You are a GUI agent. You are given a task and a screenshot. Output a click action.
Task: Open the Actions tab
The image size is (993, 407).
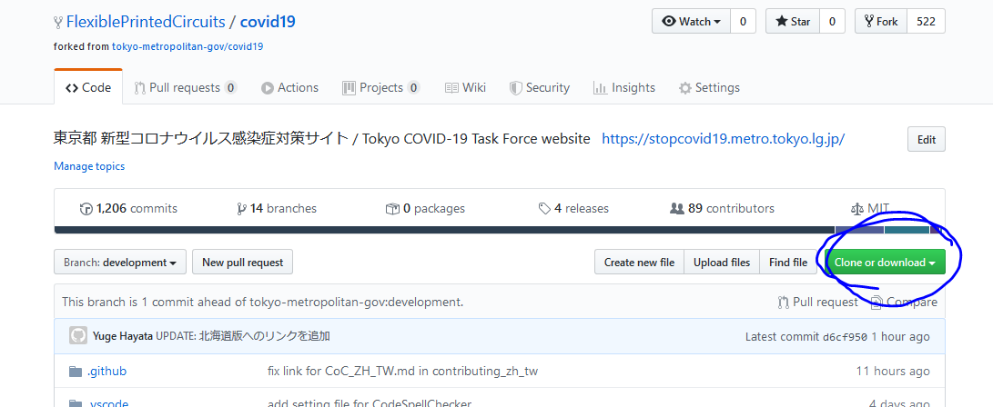coord(289,88)
